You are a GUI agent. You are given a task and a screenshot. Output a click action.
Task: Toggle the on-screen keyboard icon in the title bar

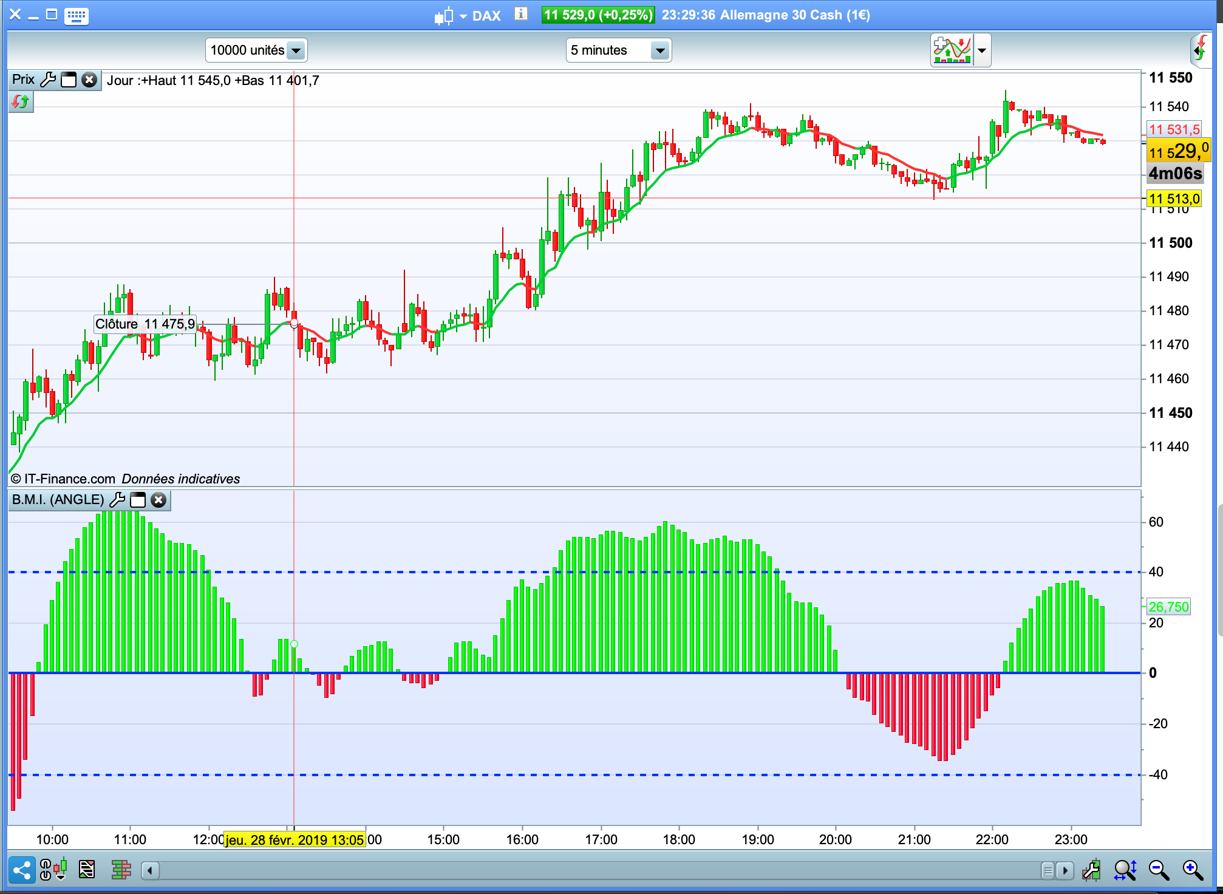(x=77, y=15)
